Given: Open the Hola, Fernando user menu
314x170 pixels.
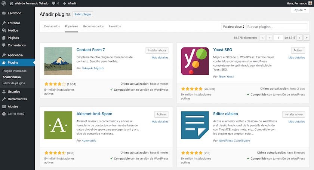Looking at the screenshot, I should (x=299, y=3).
